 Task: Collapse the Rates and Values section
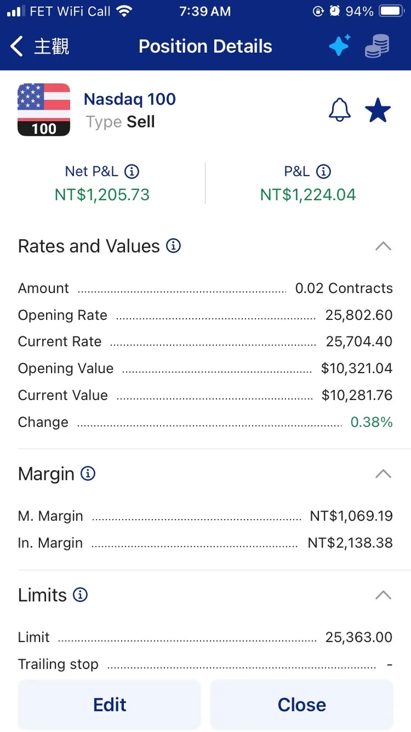pos(383,246)
